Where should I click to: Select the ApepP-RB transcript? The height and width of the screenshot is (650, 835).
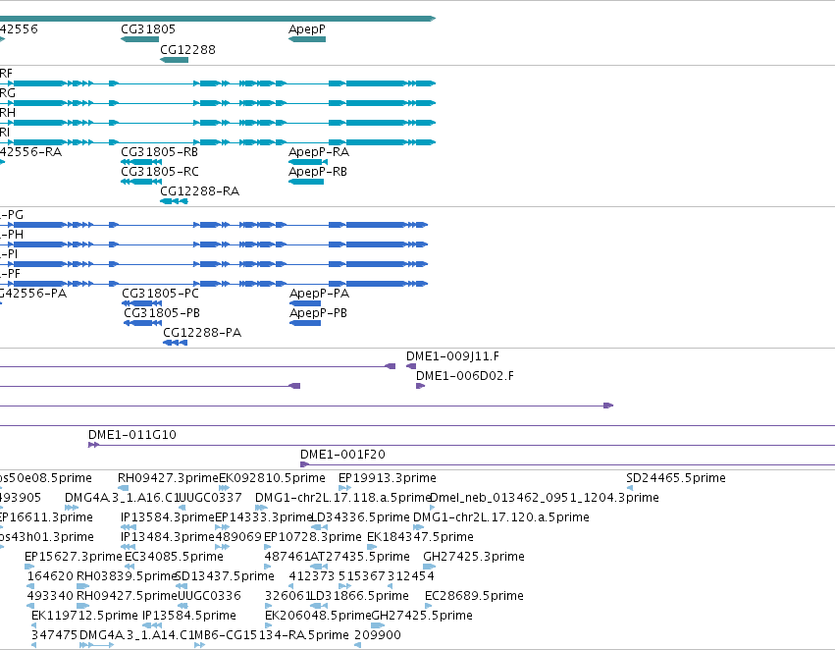tap(317, 172)
